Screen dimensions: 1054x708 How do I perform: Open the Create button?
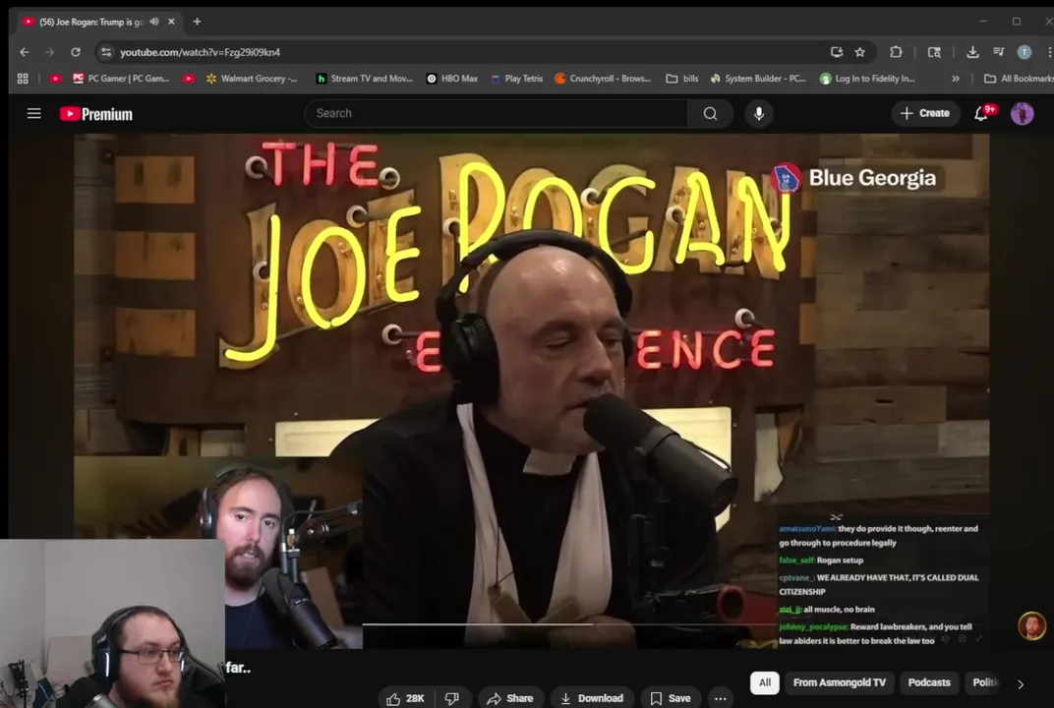[925, 114]
